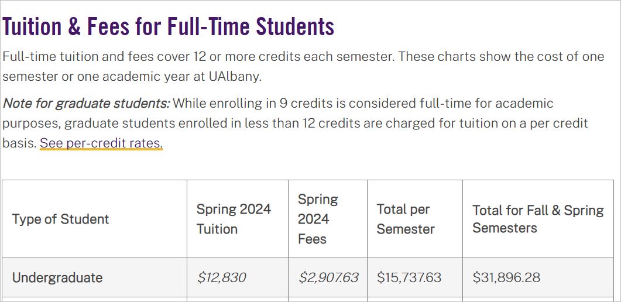Select the Total per Semester column header
This screenshot has width=621, height=302.
[x=406, y=219]
